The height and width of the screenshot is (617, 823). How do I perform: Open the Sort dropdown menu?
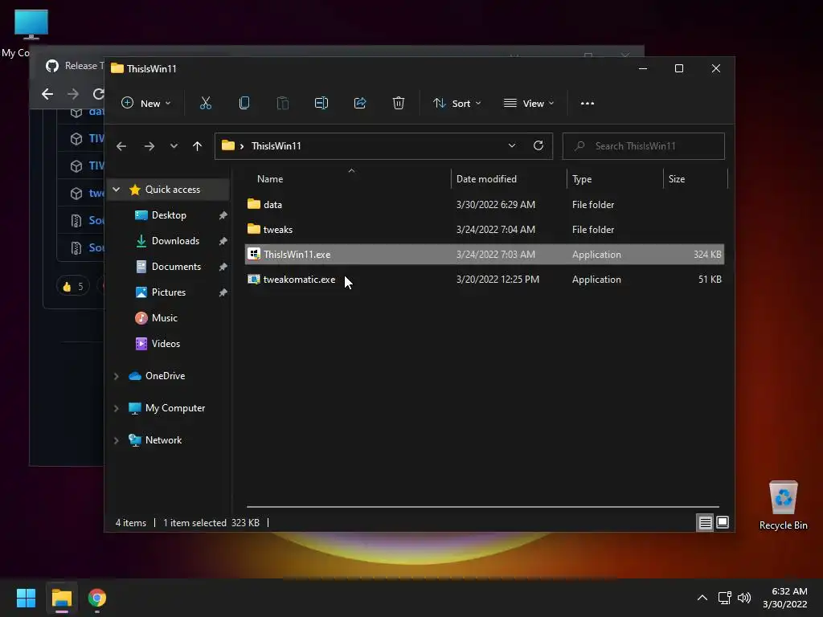pyautogui.click(x=457, y=104)
